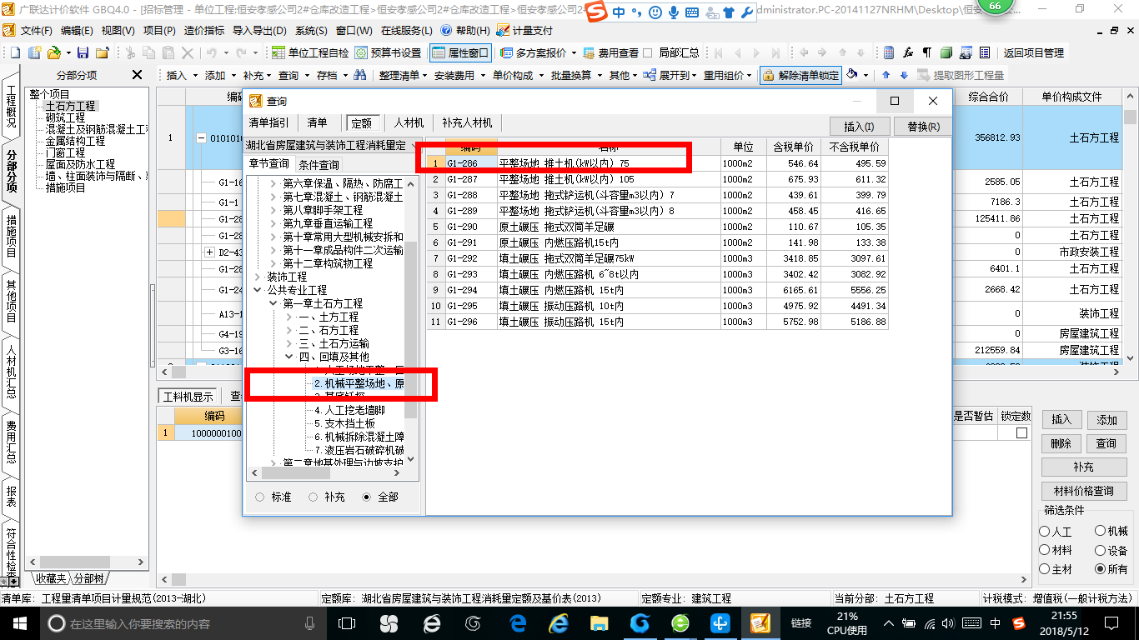
Task: Expand the 一、土方工程 node
Action: pos(289,317)
